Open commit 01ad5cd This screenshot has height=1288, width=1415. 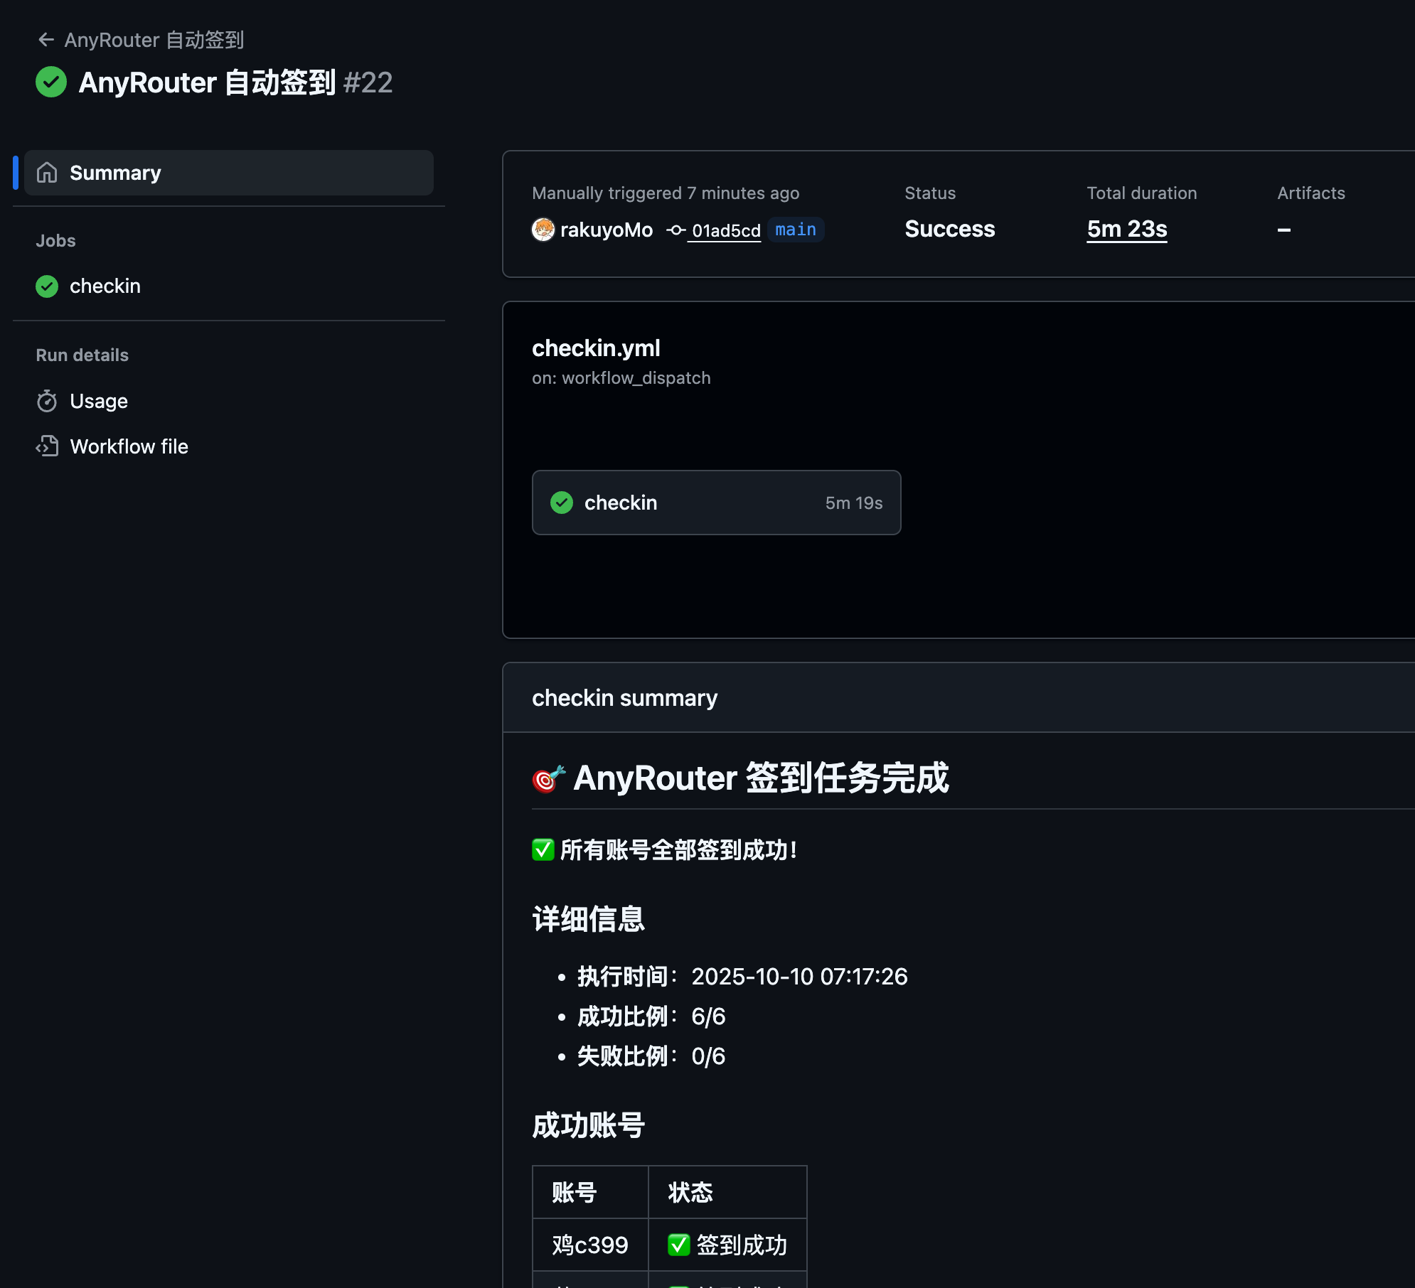tap(726, 230)
